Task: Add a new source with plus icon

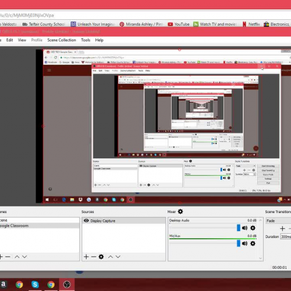Action: pyautogui.click(x=86, y=257)
